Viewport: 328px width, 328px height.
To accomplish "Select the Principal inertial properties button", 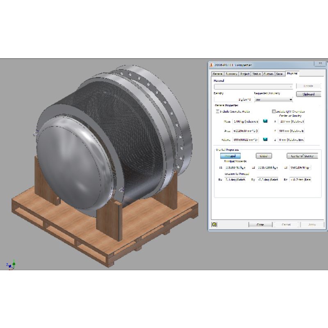I will [230, 156].
